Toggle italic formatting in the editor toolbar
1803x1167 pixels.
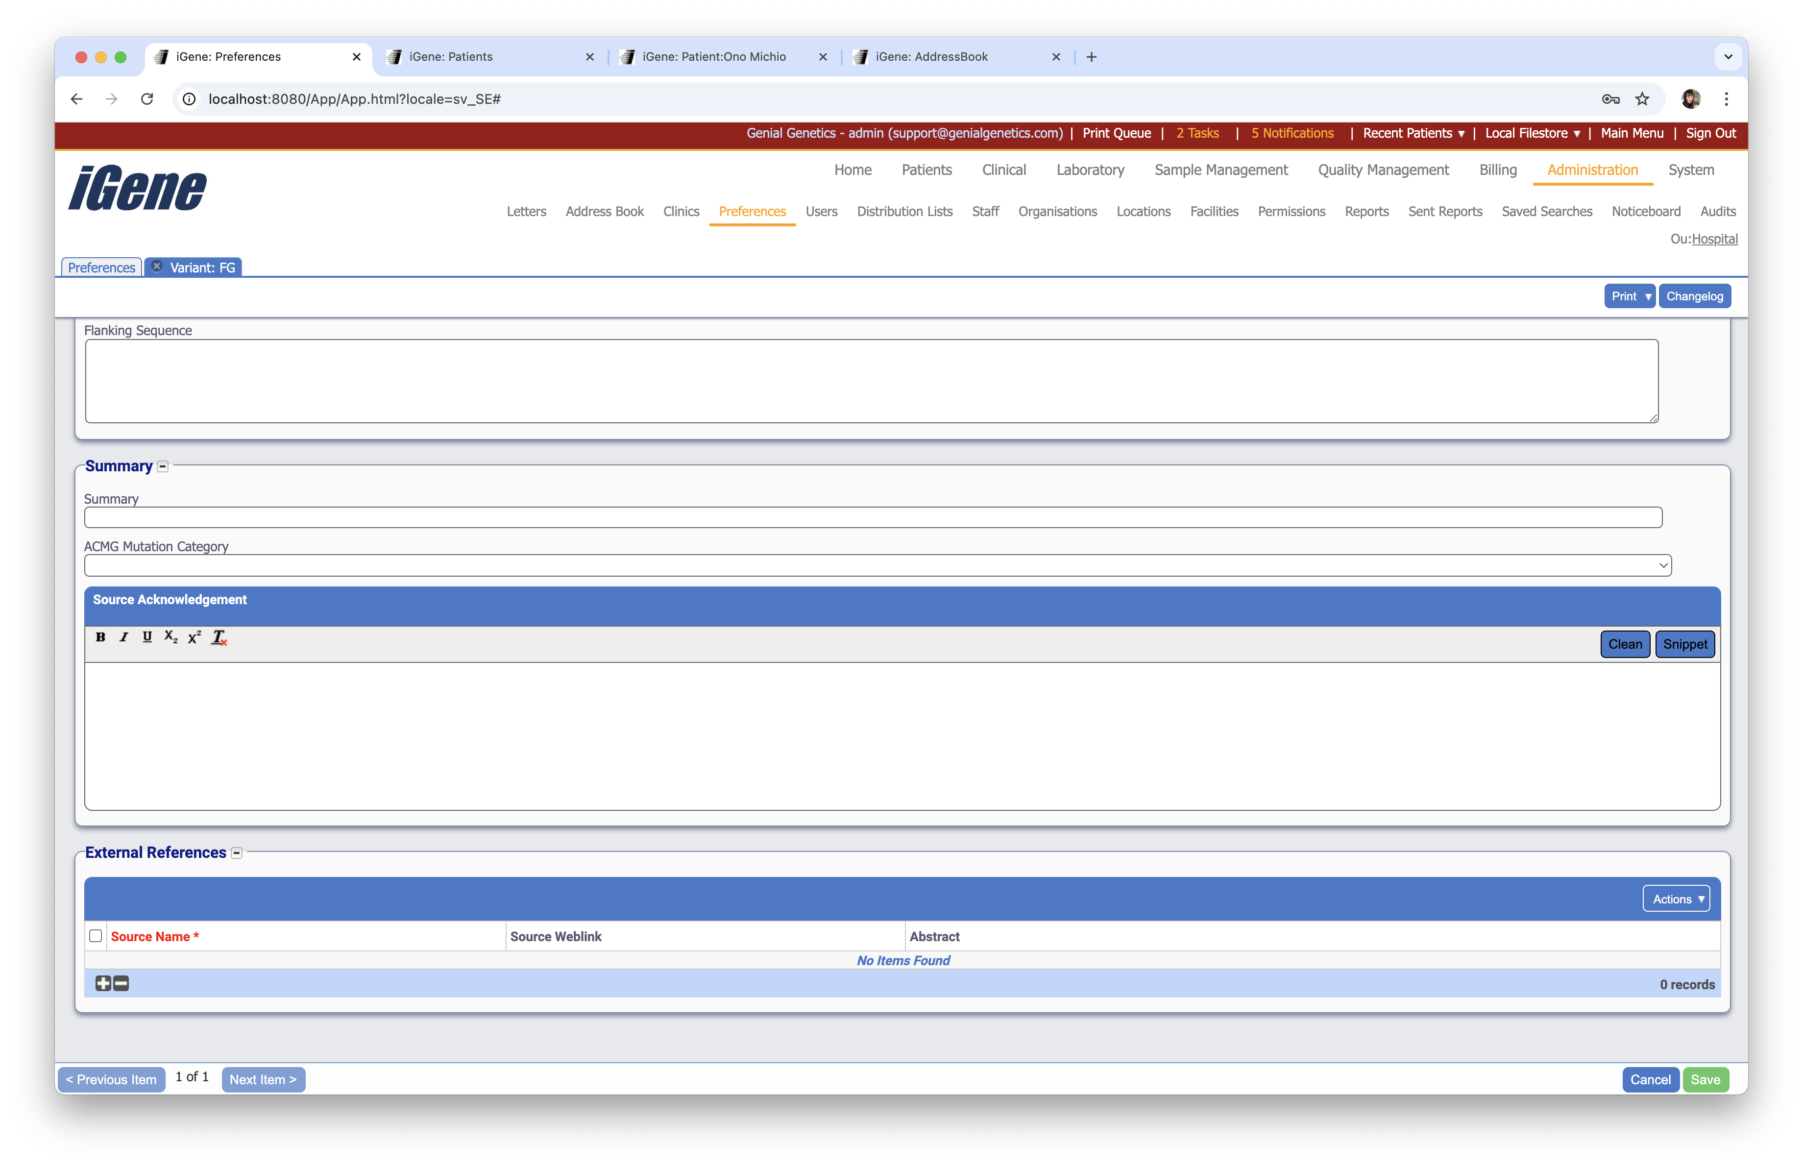[123, 637]
